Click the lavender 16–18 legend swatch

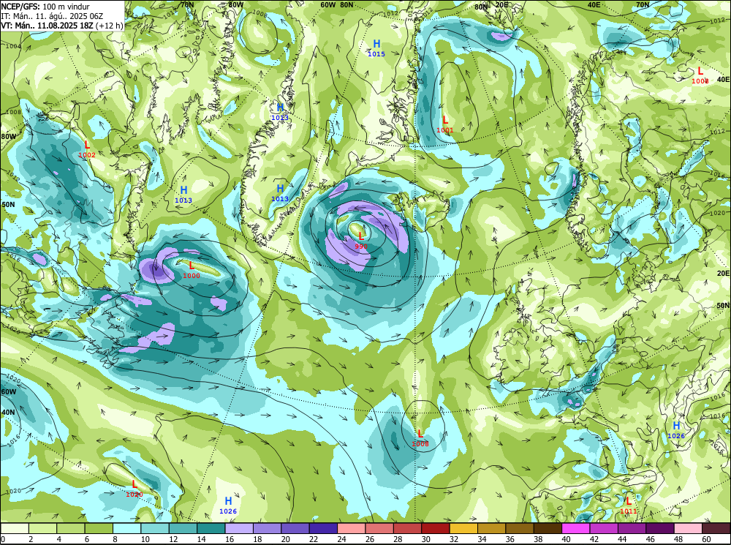tap(239, 528)
